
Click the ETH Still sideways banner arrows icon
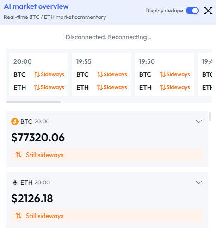click(x=19, y=216)
